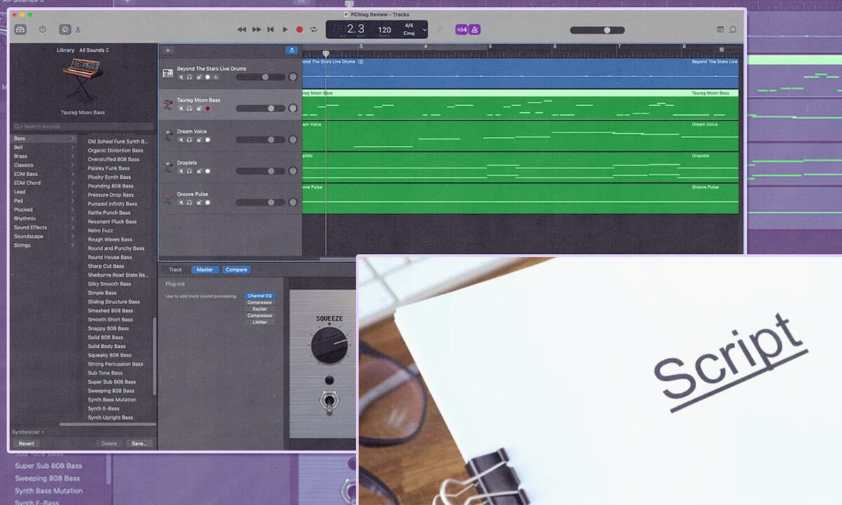Image resolution: width=842 pixels, height=505 pixels.
Task: Open the Notepad icon at top right
Action: pos(720,29)
